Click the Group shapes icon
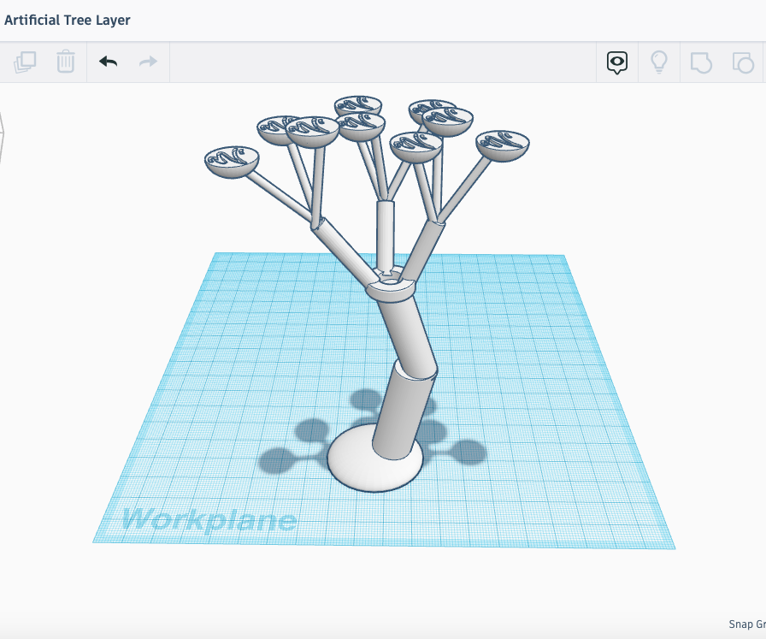Viewport: 766px width, 639px height. click(x=701, y=62)
